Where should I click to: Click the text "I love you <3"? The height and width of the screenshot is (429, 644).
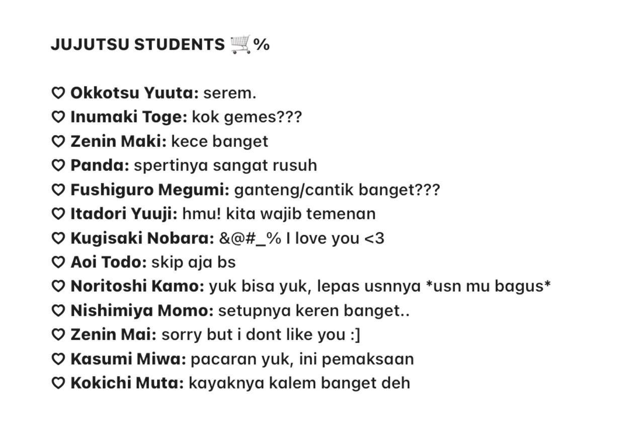(335, 238)
